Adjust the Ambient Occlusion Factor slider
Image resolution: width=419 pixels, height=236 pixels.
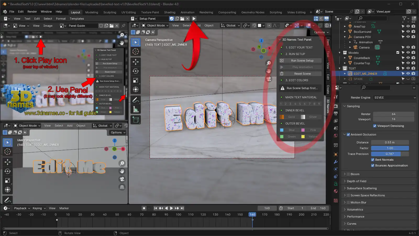coord(390,148)
